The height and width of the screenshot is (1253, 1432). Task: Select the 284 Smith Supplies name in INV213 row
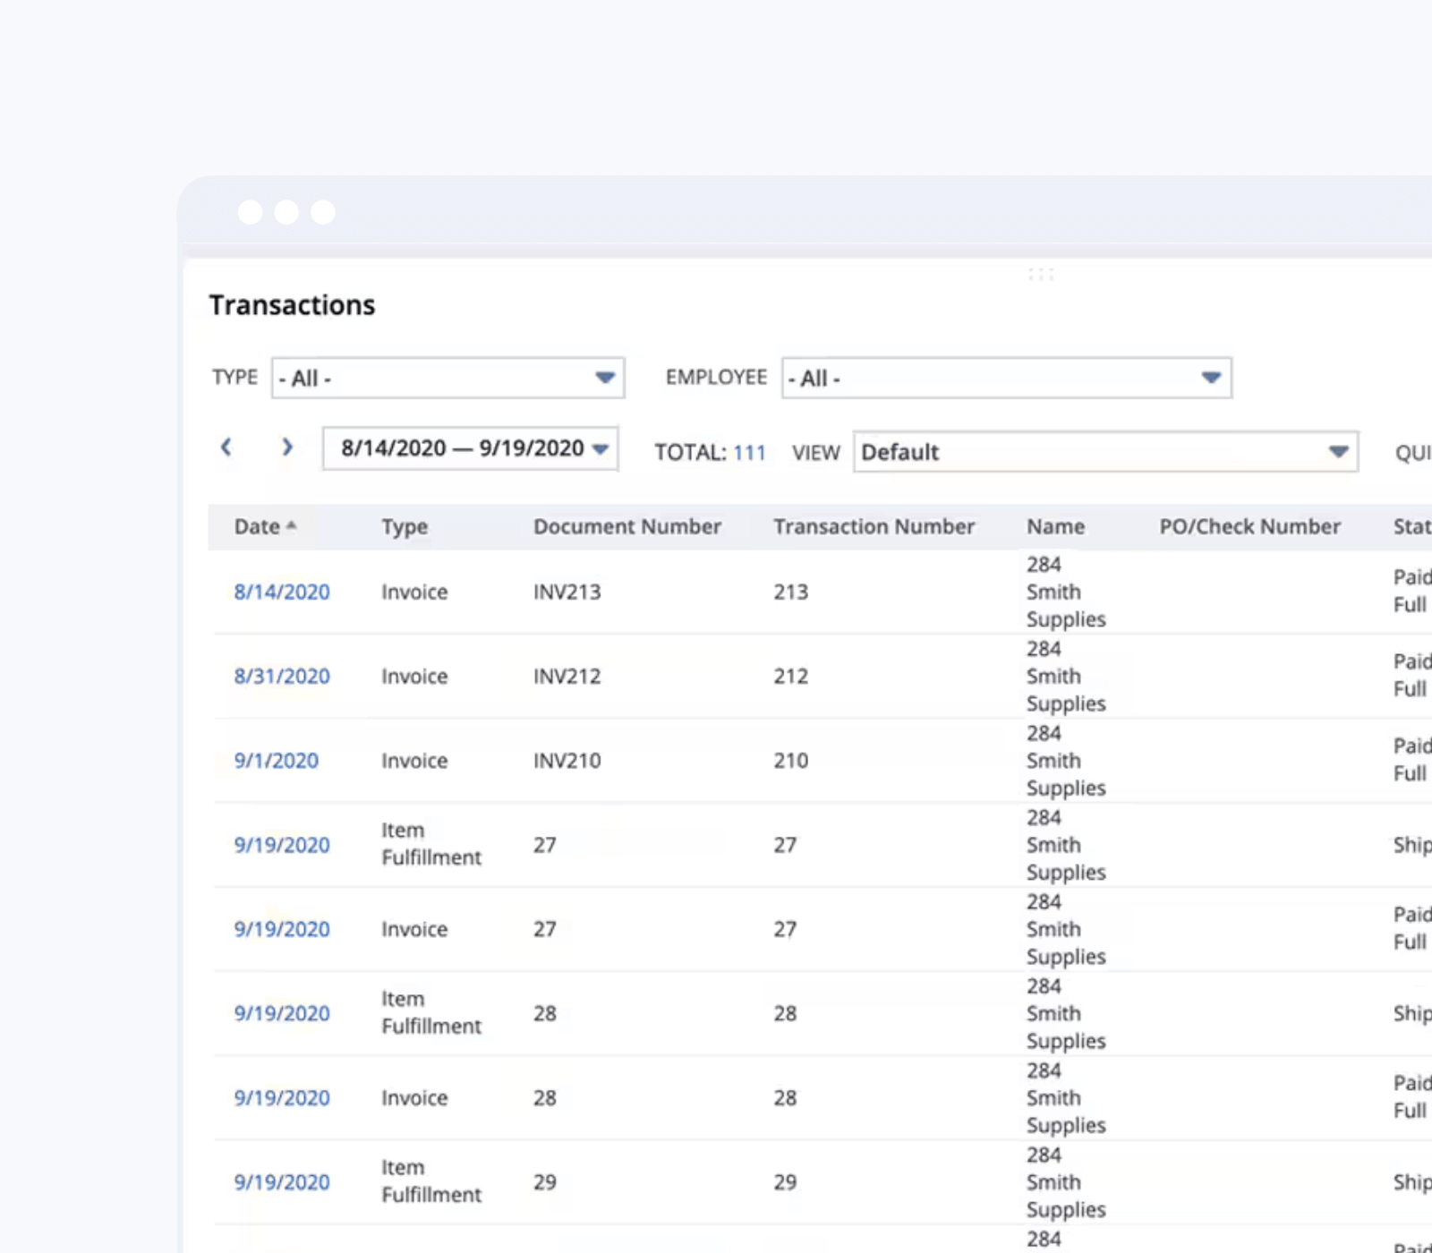(x=1066, y=592)
